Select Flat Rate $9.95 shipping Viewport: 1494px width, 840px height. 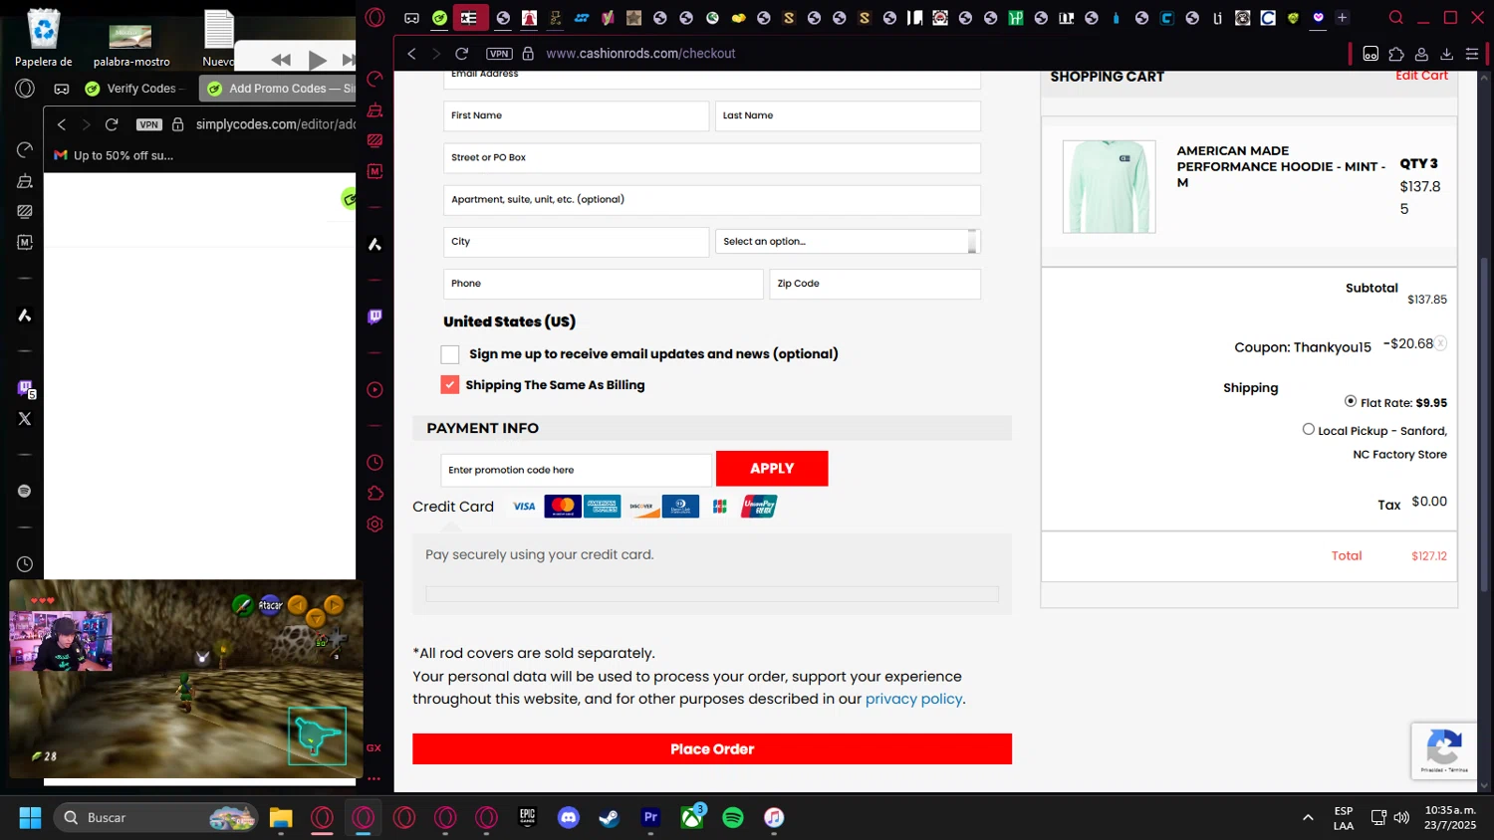click(1351, 401)
